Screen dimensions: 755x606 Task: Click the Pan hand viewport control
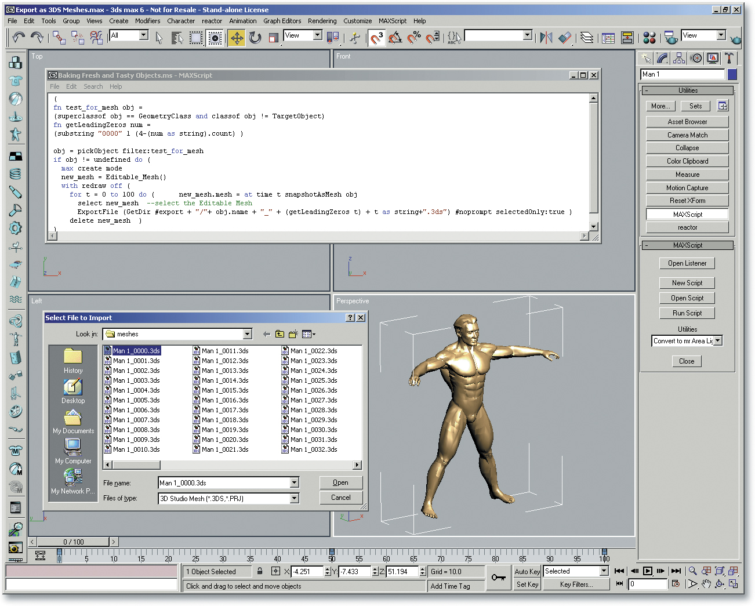[x=706, y=584]
